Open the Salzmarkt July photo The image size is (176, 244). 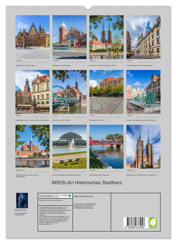[x=107, y=92]
